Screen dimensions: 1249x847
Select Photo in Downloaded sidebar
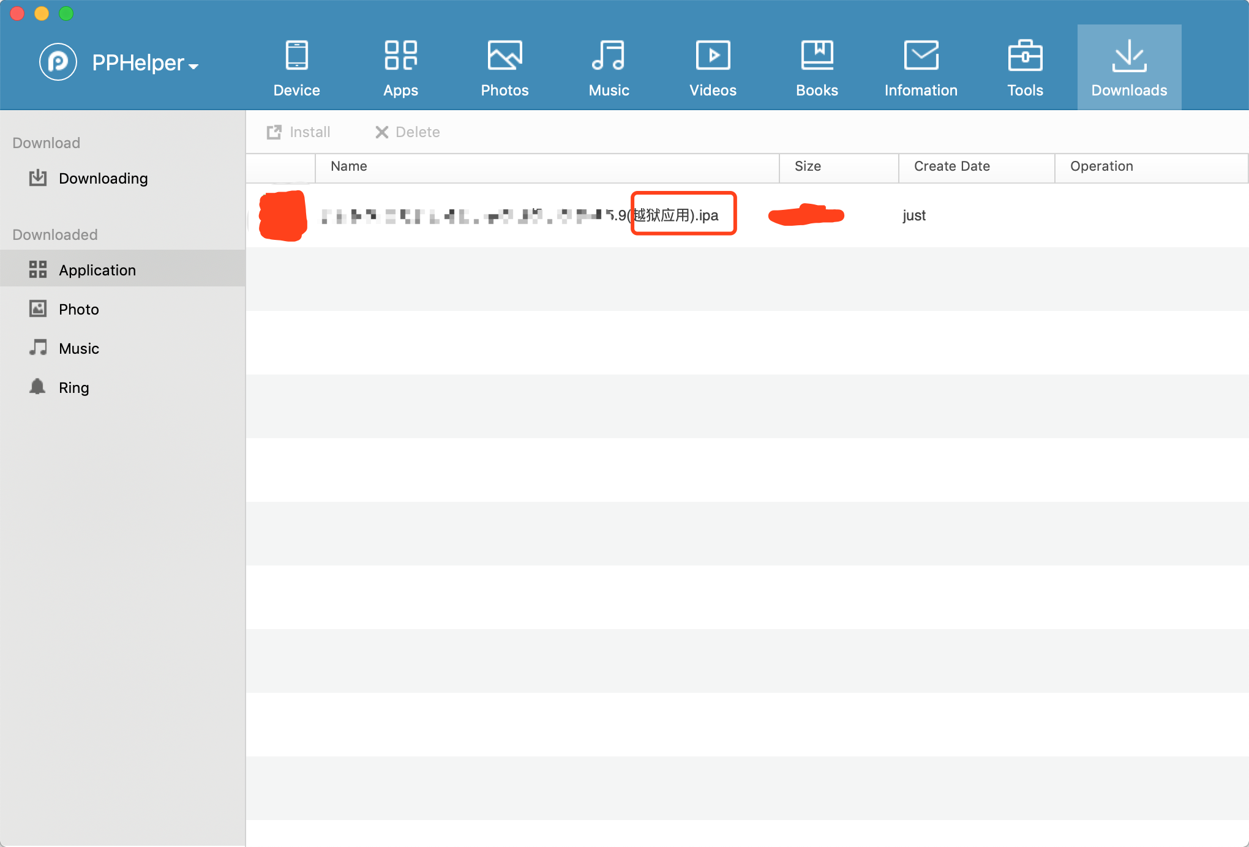[x=78, y=310]
